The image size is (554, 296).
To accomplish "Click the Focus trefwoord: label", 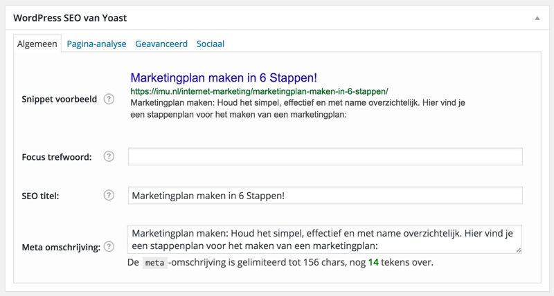I will (57, 157).
